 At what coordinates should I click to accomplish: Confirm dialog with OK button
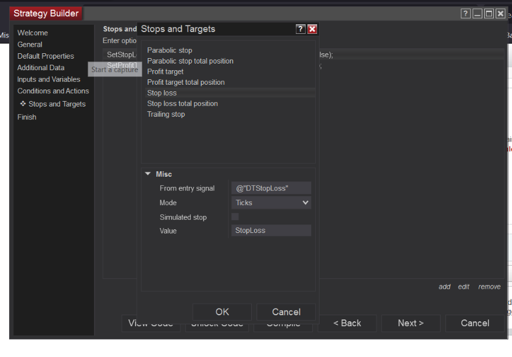point(222,312)
